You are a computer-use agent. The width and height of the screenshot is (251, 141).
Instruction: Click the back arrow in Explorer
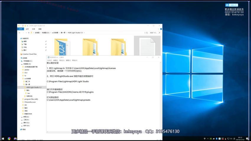pyautogui.click(x=19, y=33)
